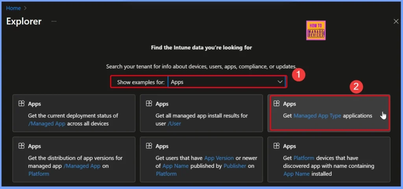Select the discovered app devices card

tap(329, 159)
